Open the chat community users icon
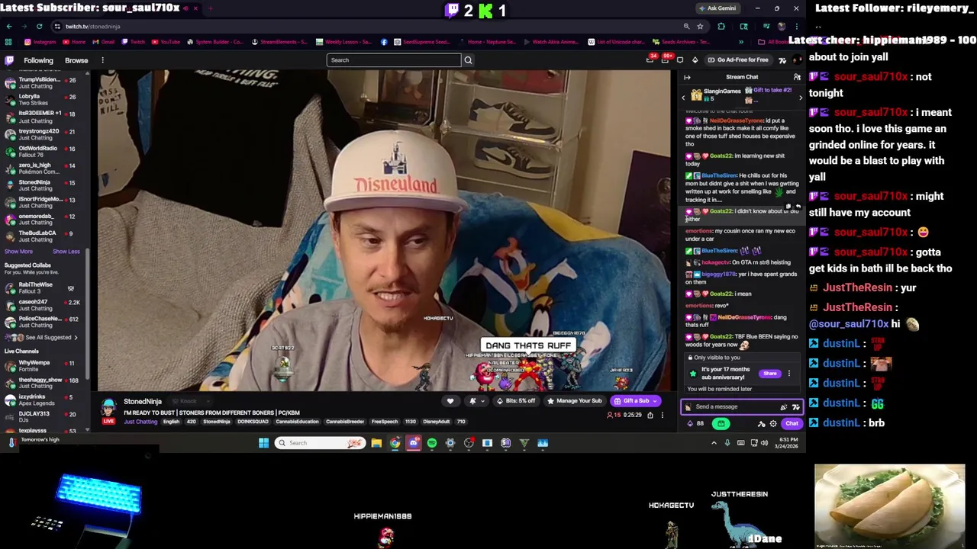This screenshot has width=977, height=549. [x=797, y=77]
